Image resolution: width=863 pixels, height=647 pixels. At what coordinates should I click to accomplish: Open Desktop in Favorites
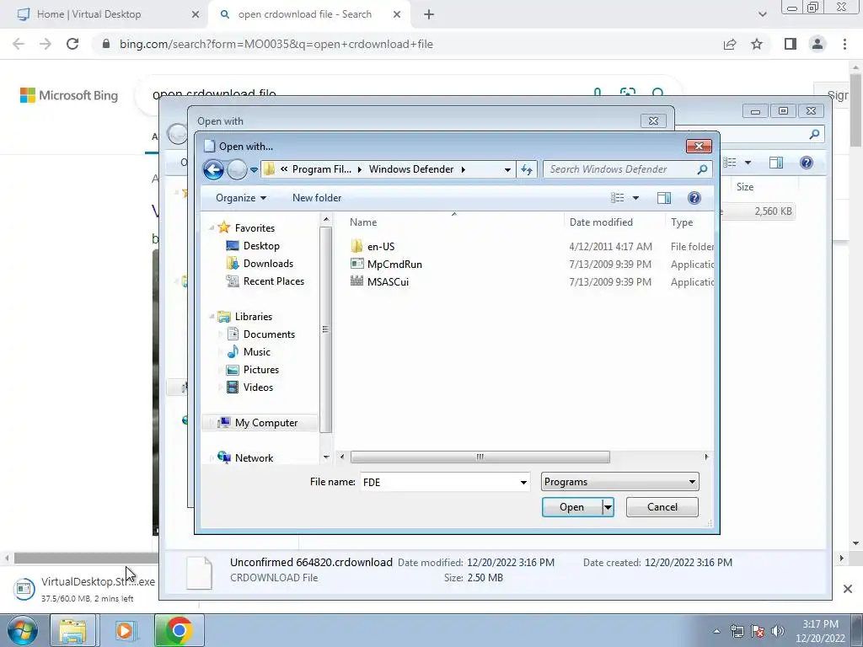click(x=261, y=246)
